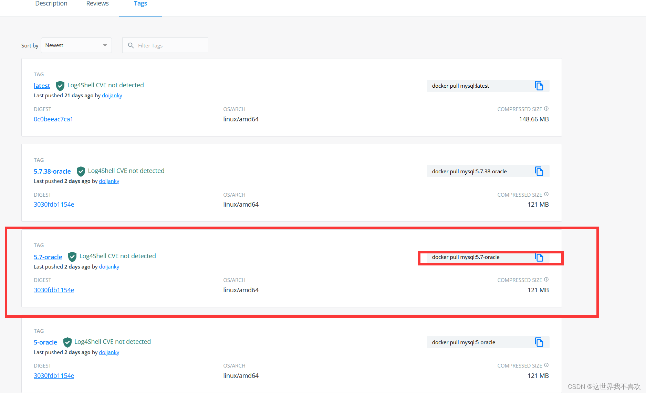Click Log4Shell CVE not detected for latest
Screen dimensions: 646x393
pos(105,85)
